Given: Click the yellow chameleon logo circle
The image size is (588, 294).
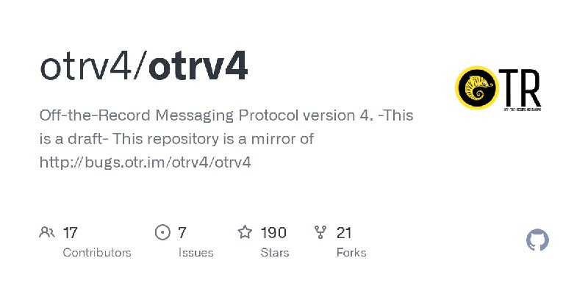Looking at the screenshot, I should (477, 87).
